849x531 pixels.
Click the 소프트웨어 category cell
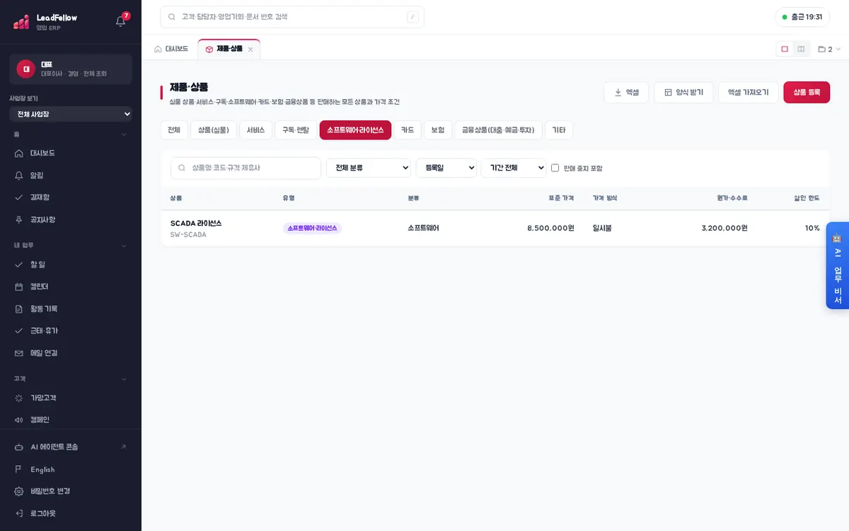(x=424, y=228)
